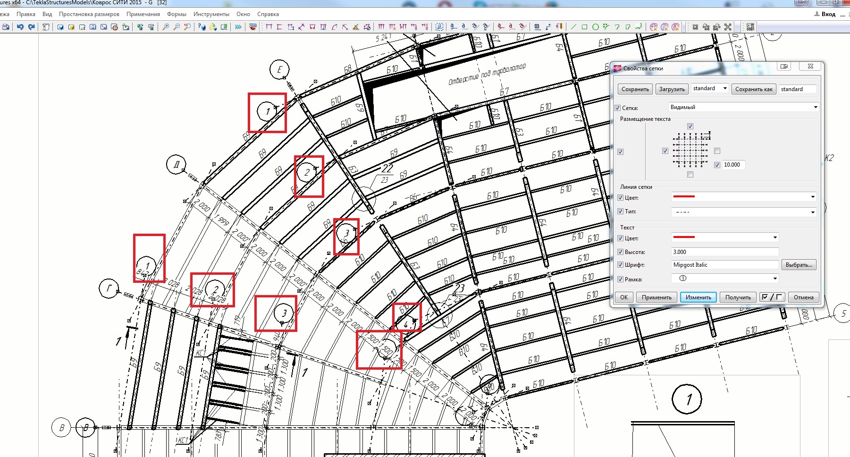Select the draw rectangle tool
This screenshot has width=850, height=457.
click(x=584, y=27)
